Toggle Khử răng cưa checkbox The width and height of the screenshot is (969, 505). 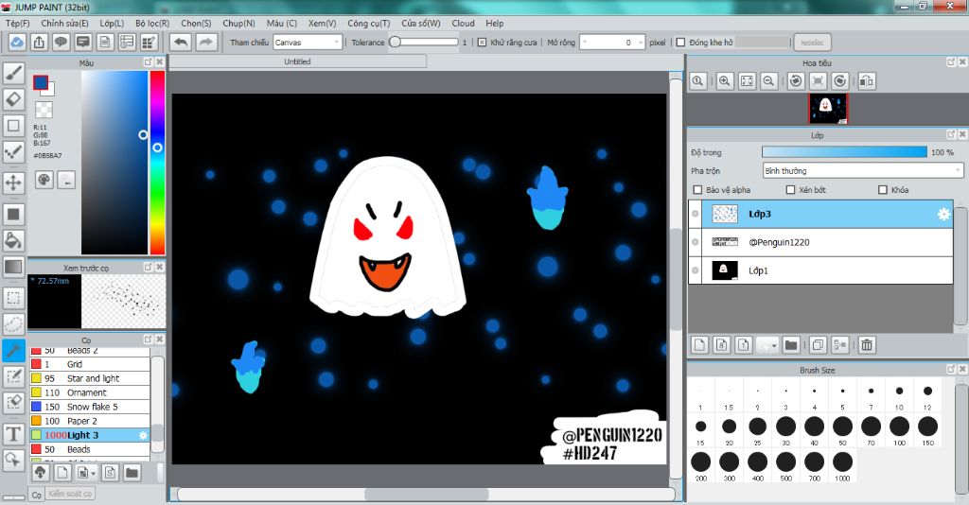coord(482,43)
